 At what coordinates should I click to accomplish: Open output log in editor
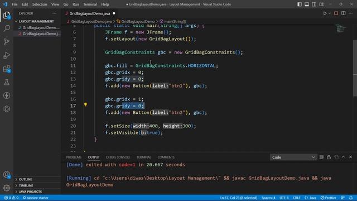click(x=336, y=157)
